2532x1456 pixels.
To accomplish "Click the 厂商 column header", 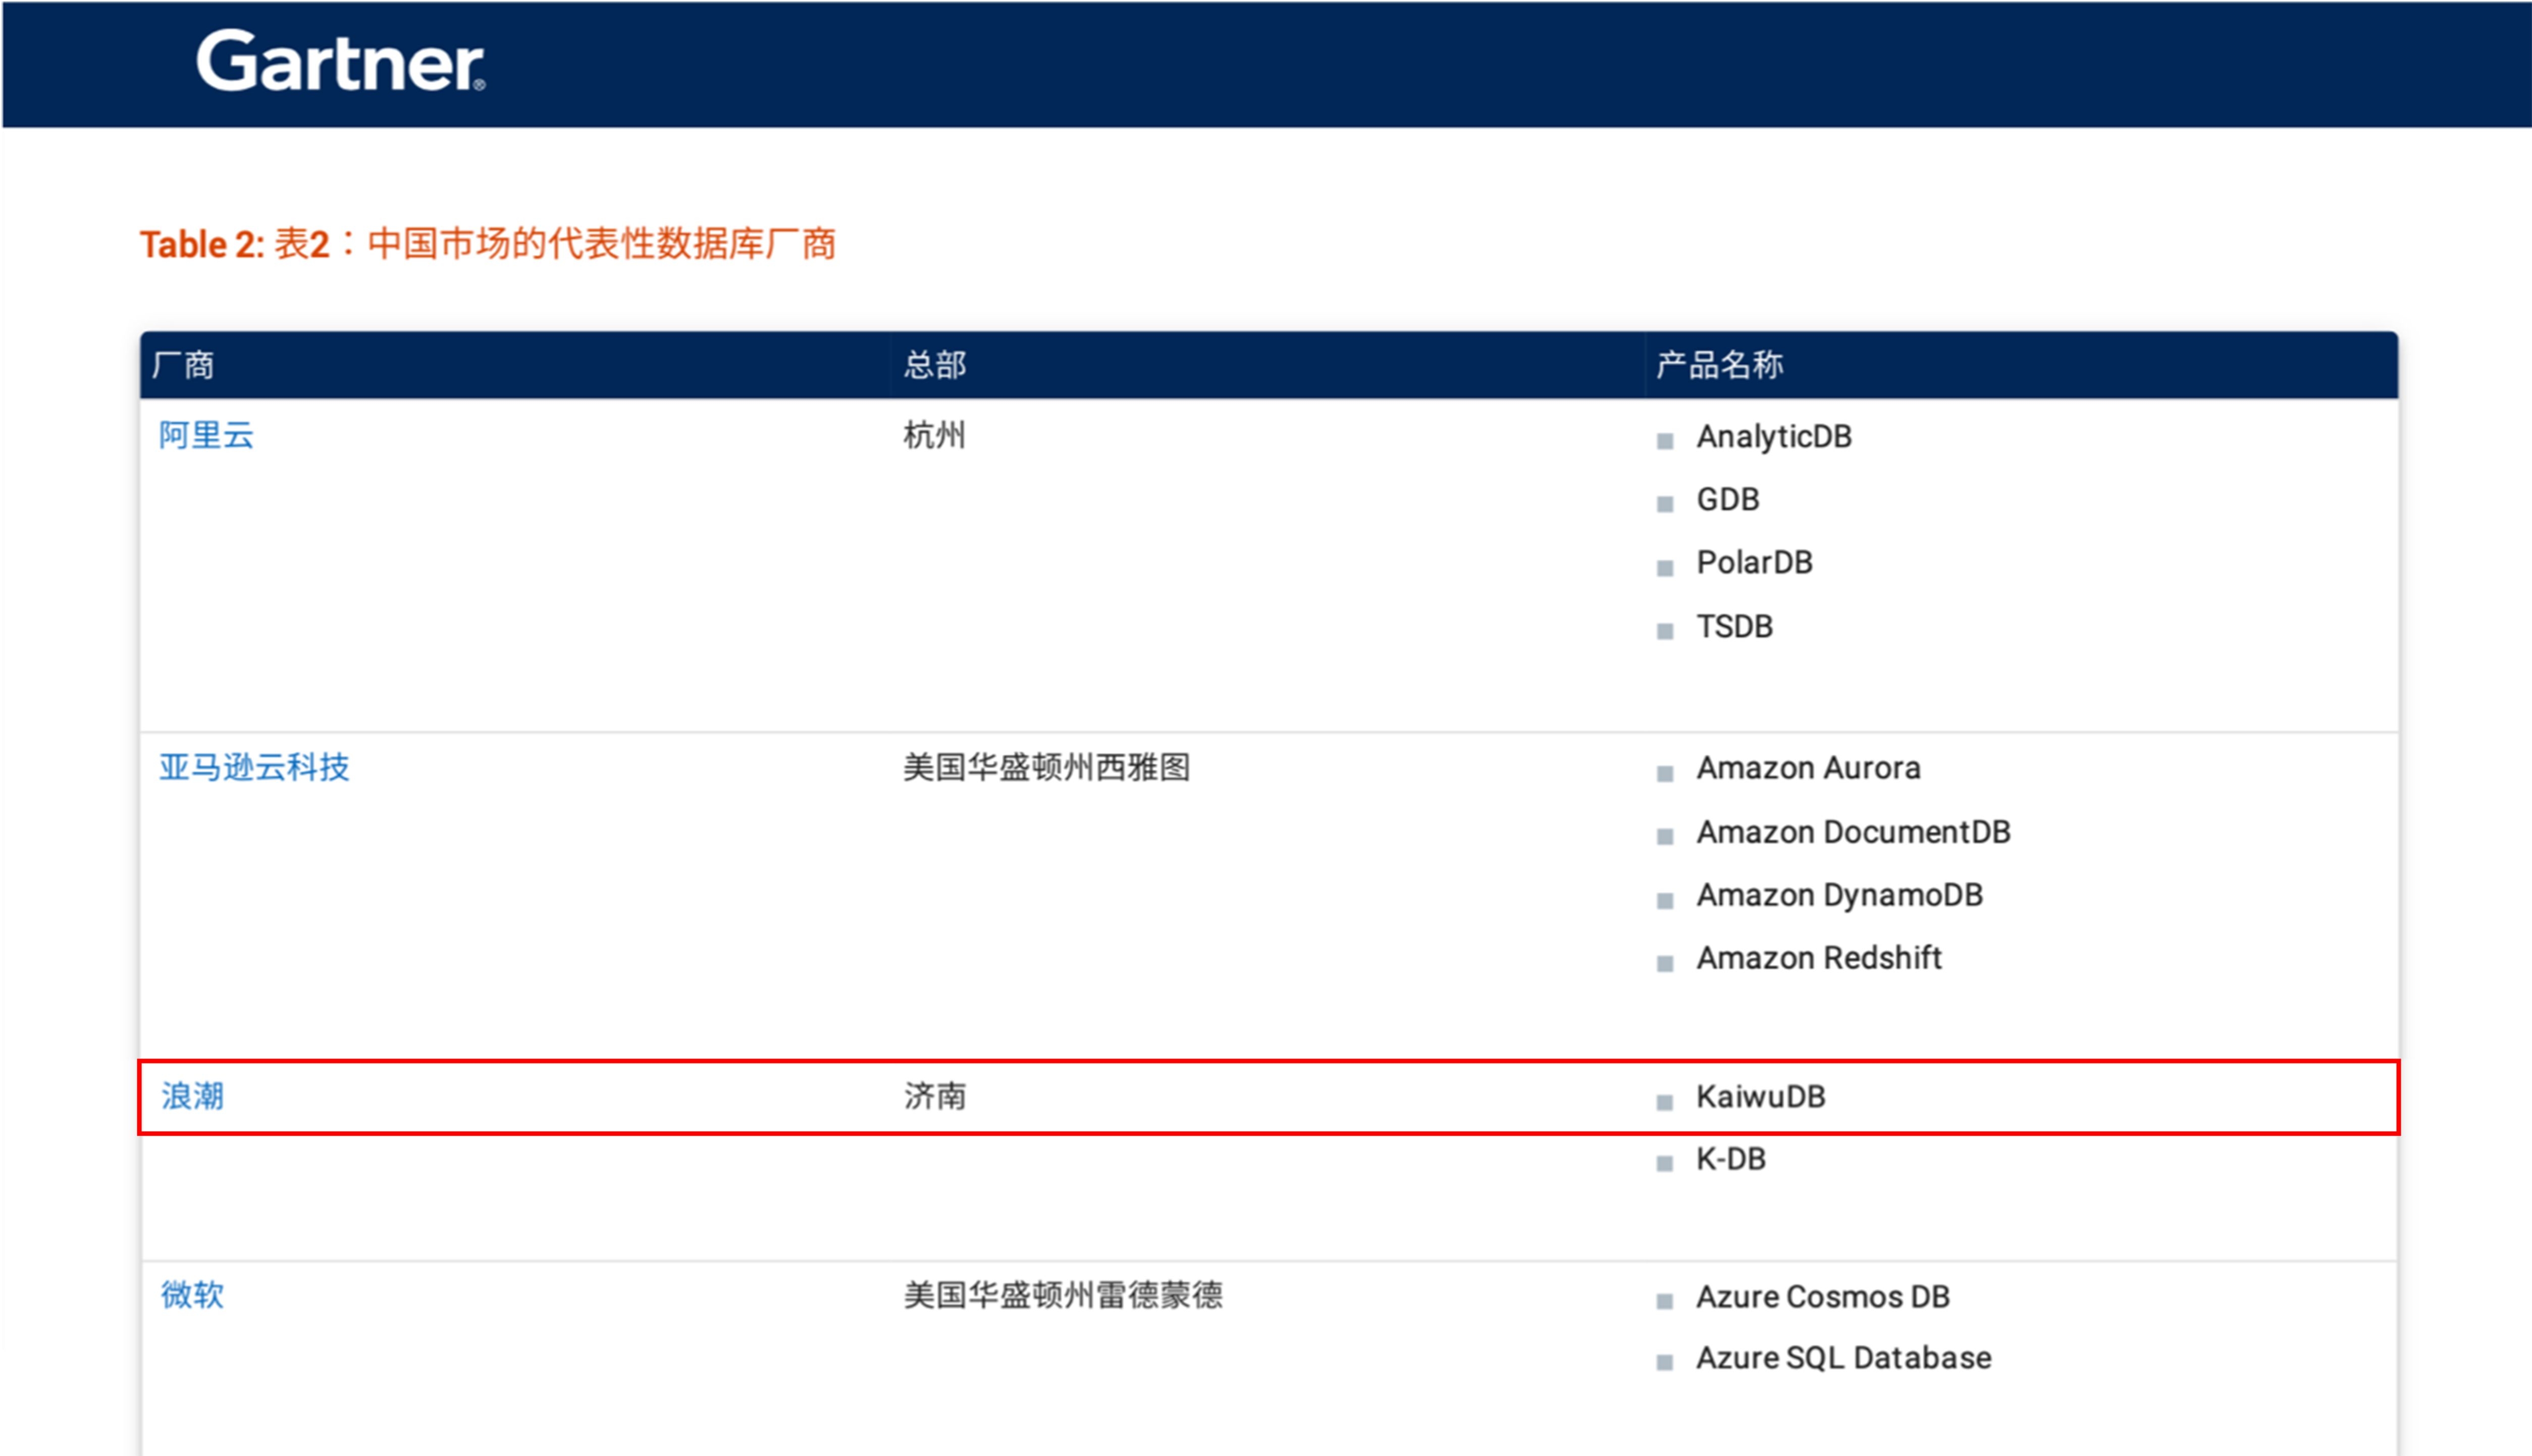I will [183, 365].
